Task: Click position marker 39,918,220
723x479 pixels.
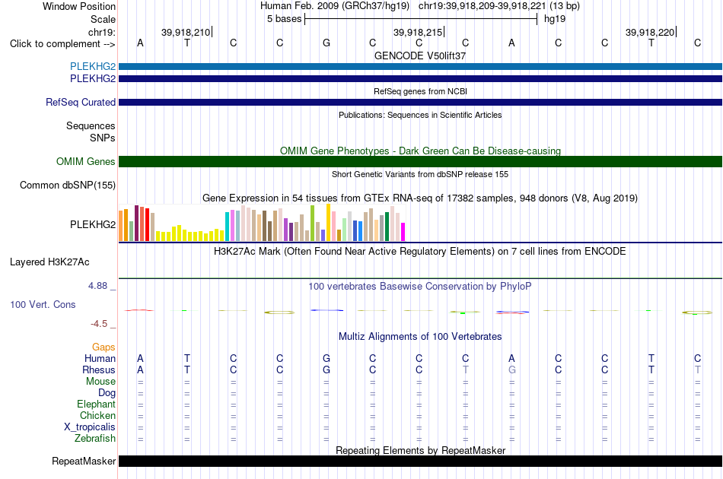Action: [x=650, y=32]
